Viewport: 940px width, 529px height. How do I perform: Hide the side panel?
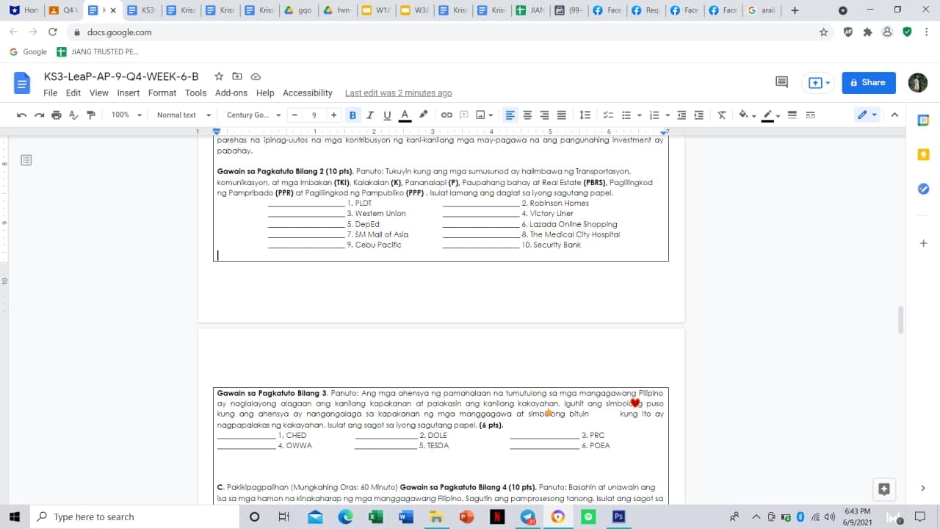click(x=923, y=488)
